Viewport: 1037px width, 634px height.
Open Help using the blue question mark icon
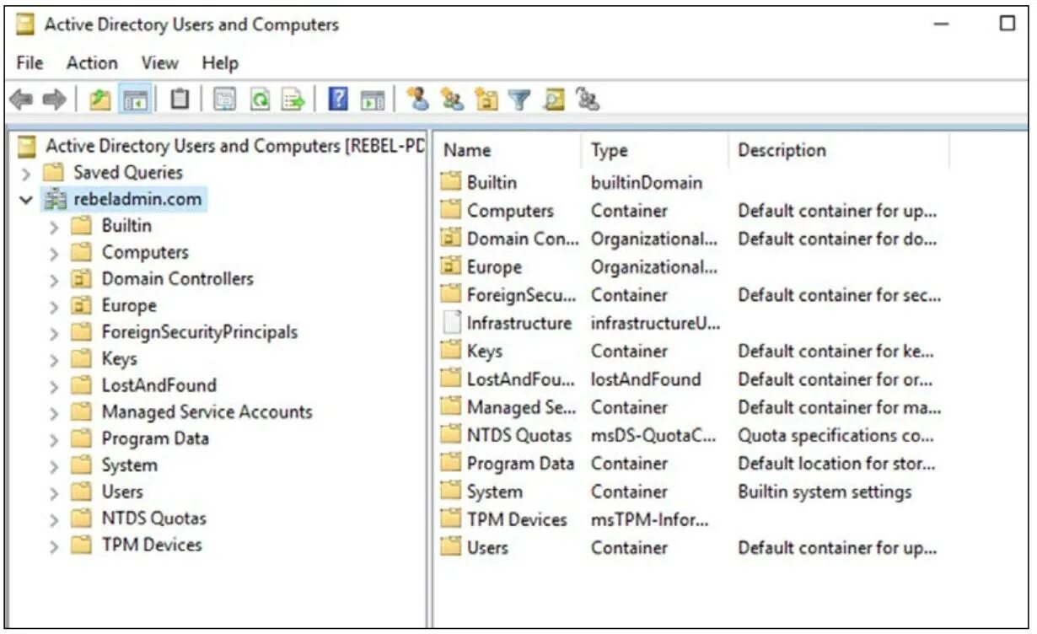(337, 99)
